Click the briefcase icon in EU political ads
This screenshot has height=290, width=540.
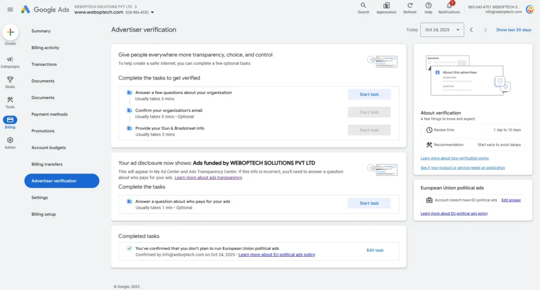[x=429, y=200]
